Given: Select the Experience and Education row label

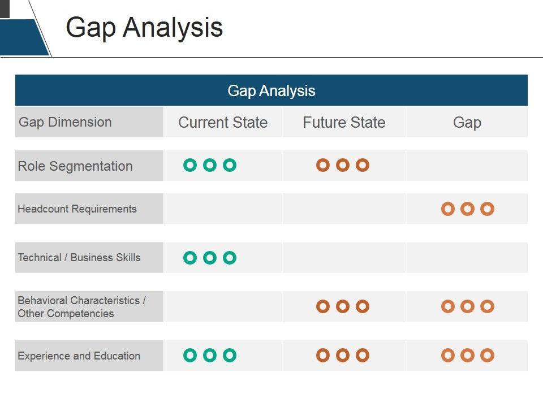Looking at the screenshot, I should coord(79,356).
